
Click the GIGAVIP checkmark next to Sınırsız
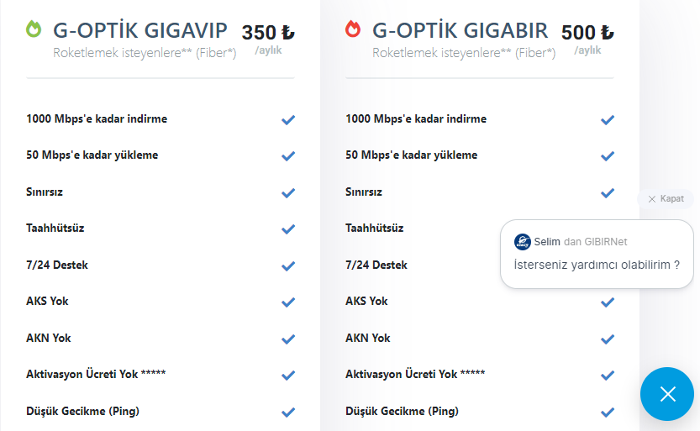[288, 192]
